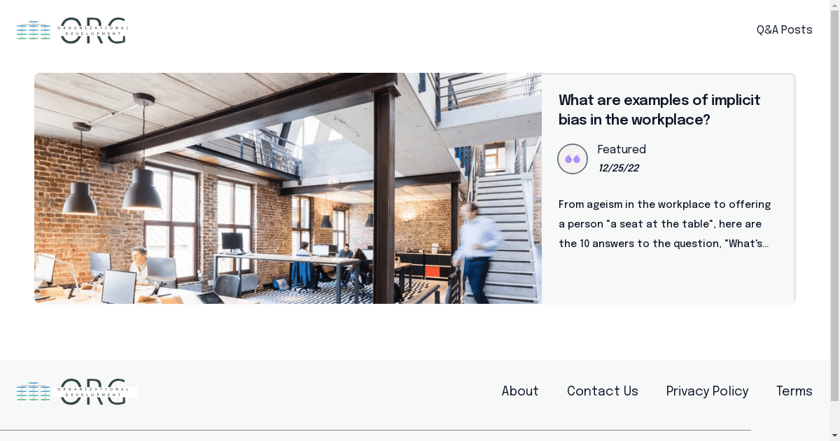Click the ORG wordmark in the header
Viewport: 840px width, 441px height.
[x=92, y=31]
